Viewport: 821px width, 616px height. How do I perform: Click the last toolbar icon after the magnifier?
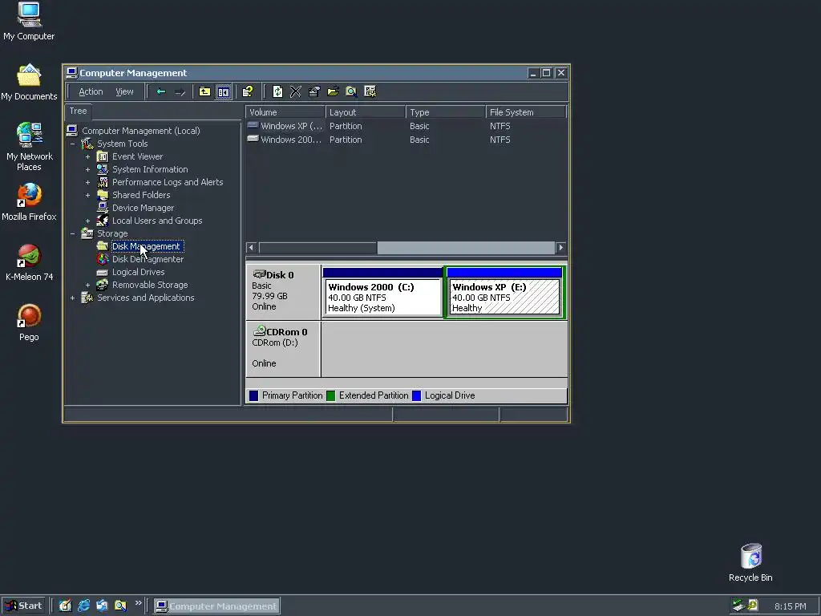click(370, 91)
